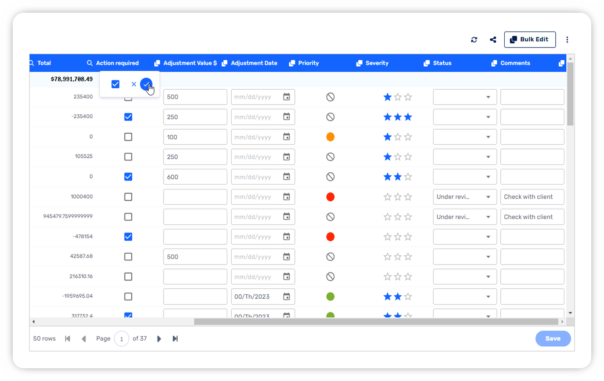Select the orange priority dot in the table
The width and height of the screenshot is (604, 381).
[331, 137]
